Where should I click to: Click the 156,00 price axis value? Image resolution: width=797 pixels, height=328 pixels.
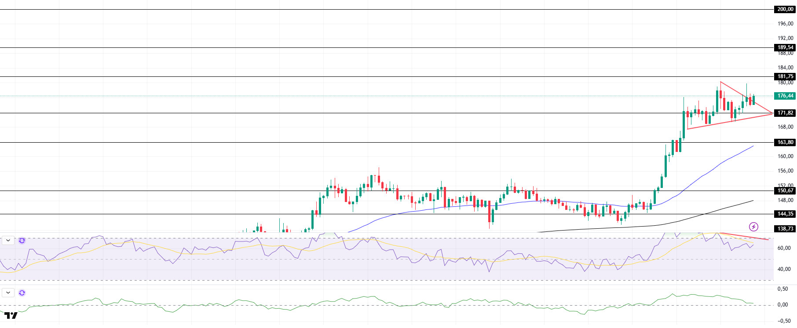pyautogui.click(x=785, y=171)
